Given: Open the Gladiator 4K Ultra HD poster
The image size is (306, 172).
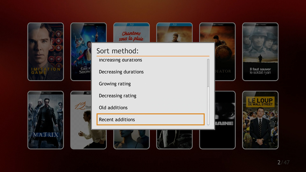Looking at the screenshot, I should point(225,52).
